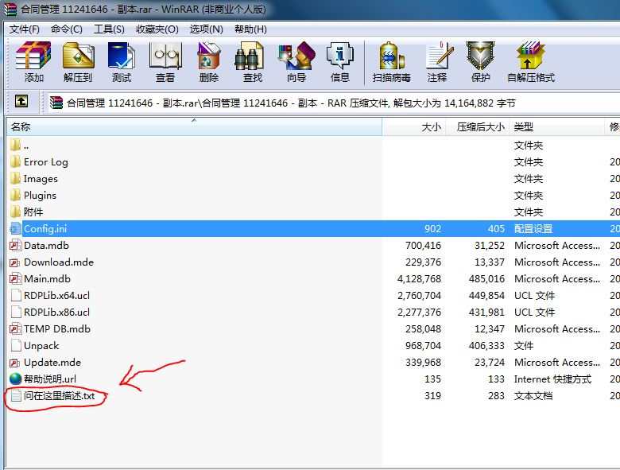
Task: Open the 收藏夹(O) menu
Action: [157, 29]
